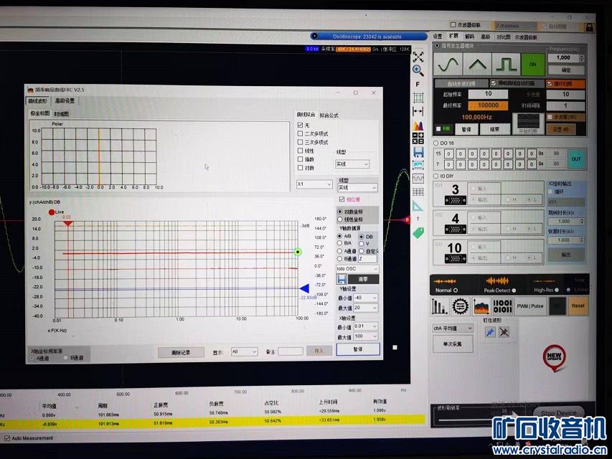
Task: Select the B/A radio option
Action: coord(339,243)
